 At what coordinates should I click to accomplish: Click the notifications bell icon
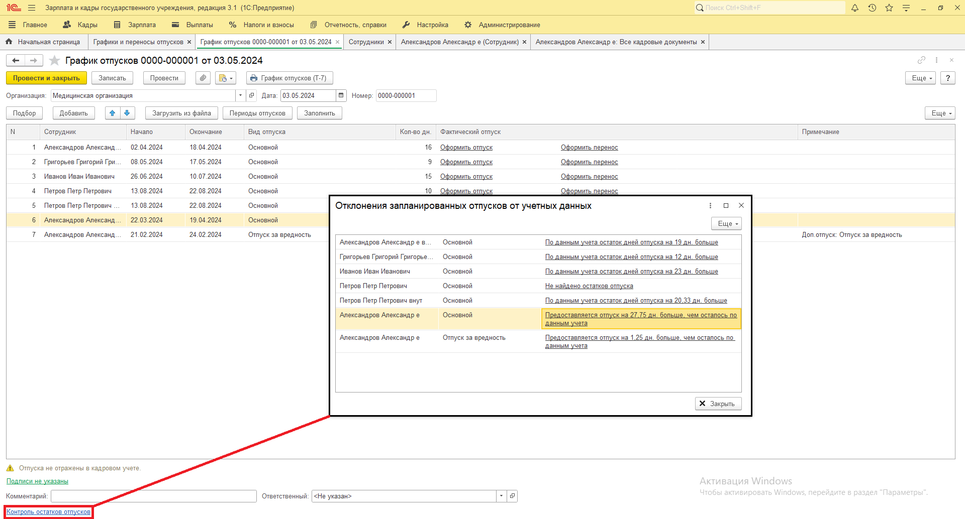[855, 8]
